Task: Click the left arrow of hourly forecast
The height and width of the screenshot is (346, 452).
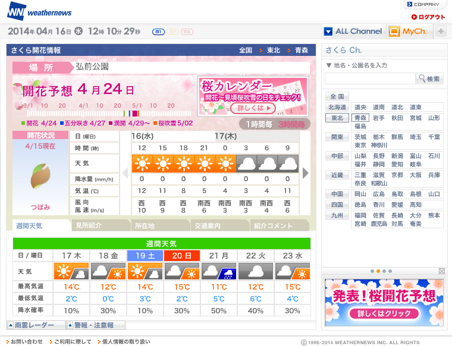Action: [x=125, y=173]
